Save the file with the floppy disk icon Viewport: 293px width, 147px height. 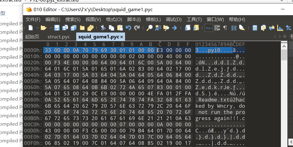coord(57,28)
